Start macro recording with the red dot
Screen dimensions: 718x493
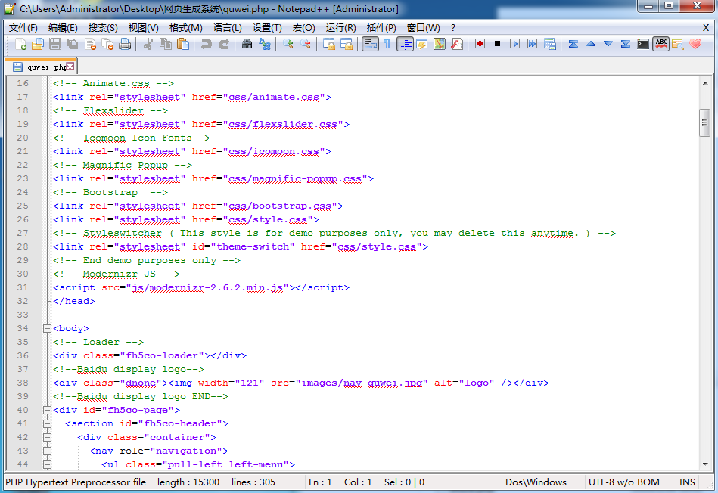tap(480, 44)
